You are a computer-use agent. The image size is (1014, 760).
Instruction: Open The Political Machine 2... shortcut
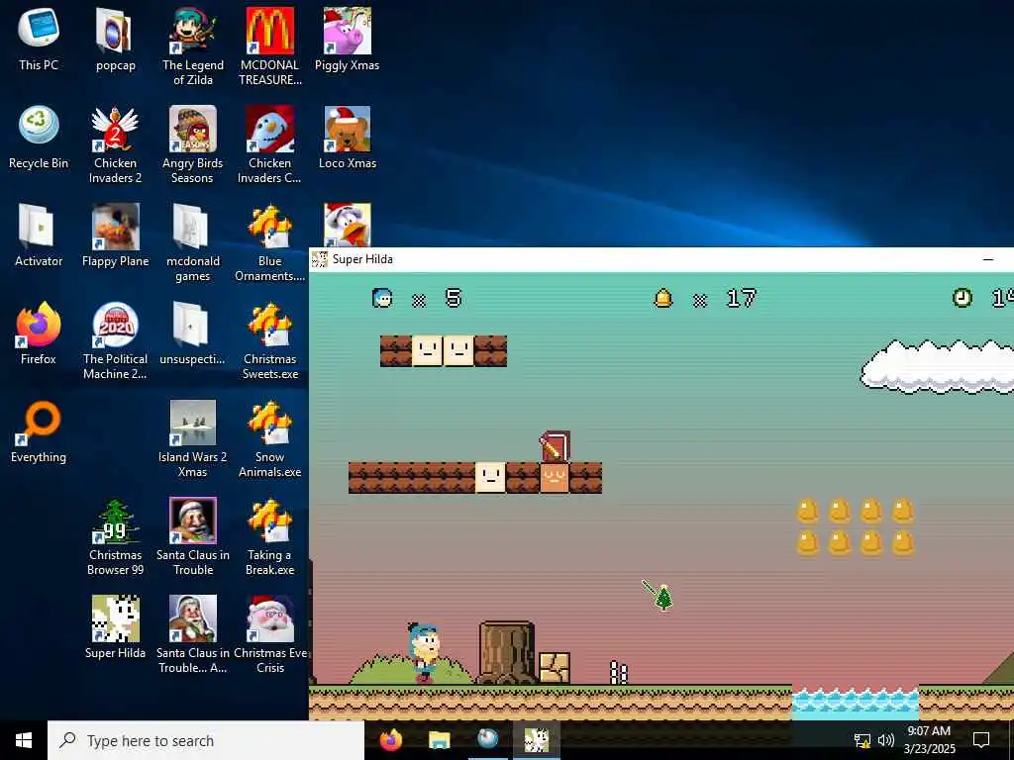(x=115, y=341)
